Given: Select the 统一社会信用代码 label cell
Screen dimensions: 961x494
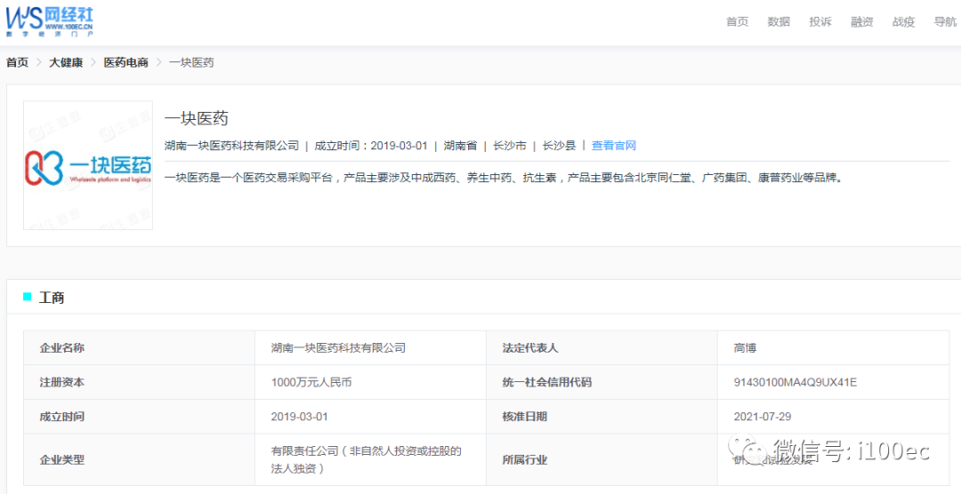Looking at the screenshot, I should [x=602, y=382].
